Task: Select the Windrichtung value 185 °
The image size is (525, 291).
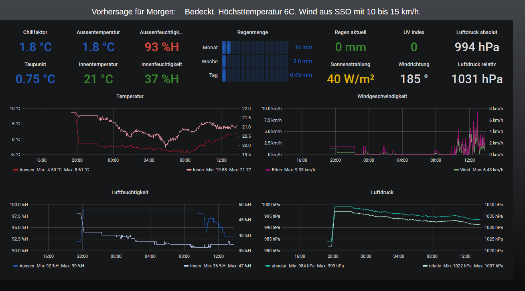Action: pos(414,79)
